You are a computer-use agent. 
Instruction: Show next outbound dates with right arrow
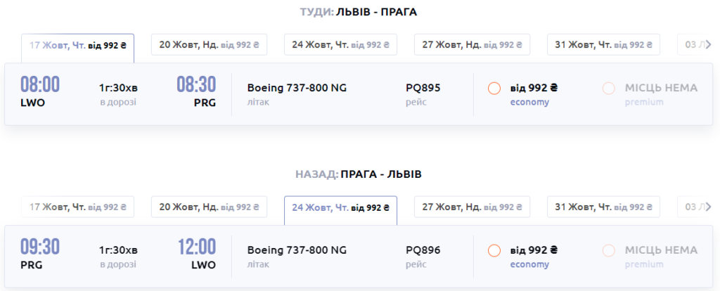(x=708, y=45)
